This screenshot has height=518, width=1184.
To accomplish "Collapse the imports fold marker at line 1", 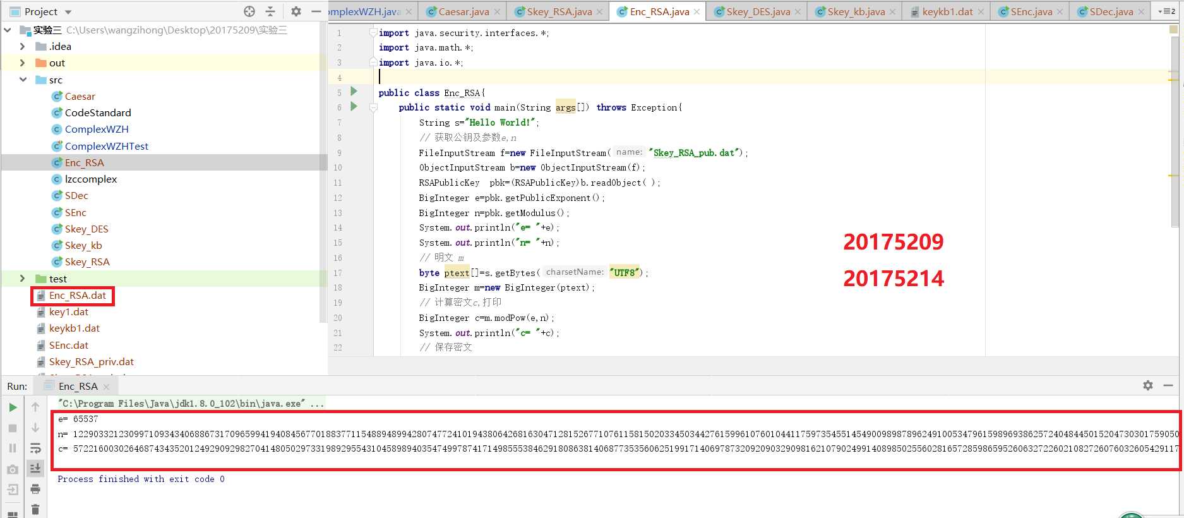I will (x=373, y=32).
